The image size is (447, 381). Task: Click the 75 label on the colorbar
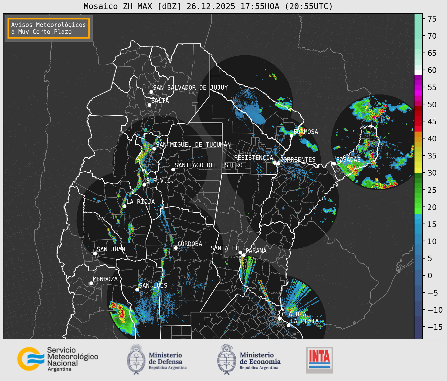point(432,19)
